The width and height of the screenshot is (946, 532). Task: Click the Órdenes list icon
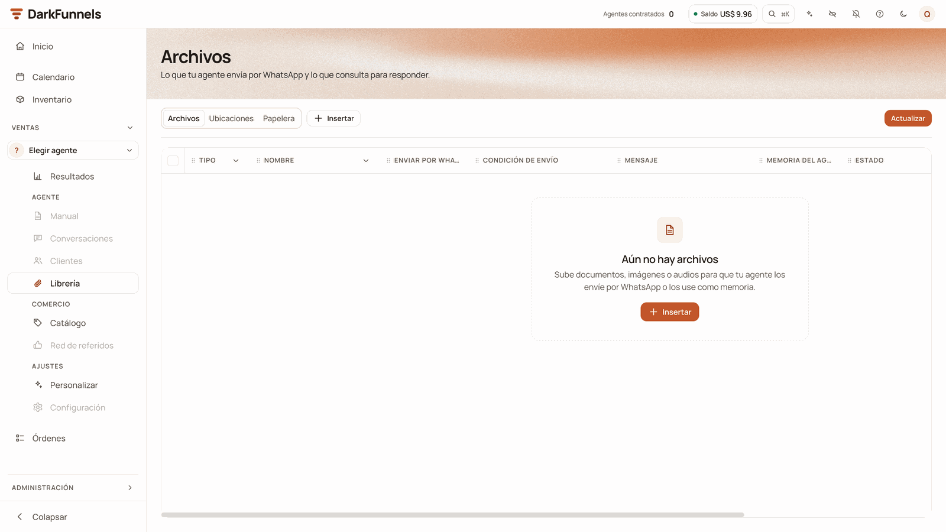pyautogui.click(x=20, y=438)
